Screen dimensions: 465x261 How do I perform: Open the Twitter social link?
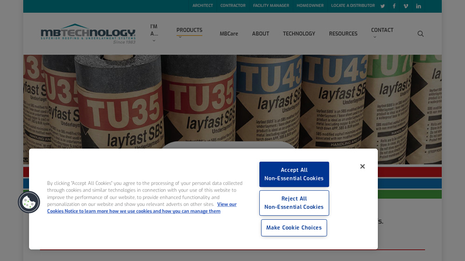click(382, 6)
